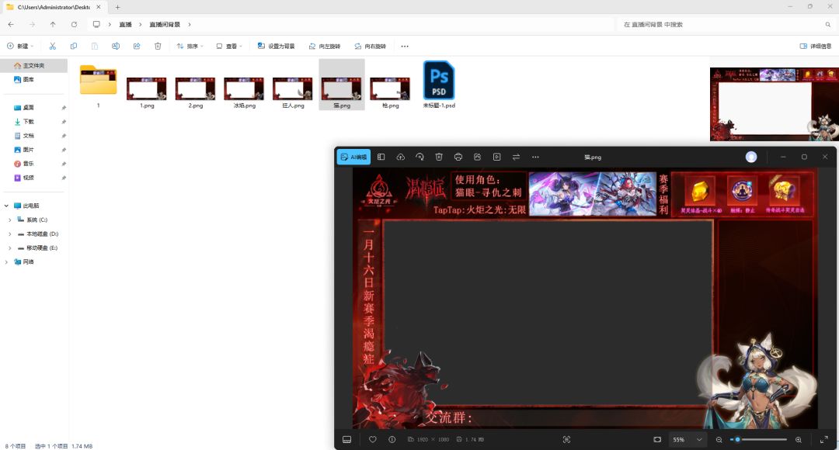This screenshot has height=450, width=839.
Task: Click the account avatar in photo viewer
Action: [x=751, y=157]
